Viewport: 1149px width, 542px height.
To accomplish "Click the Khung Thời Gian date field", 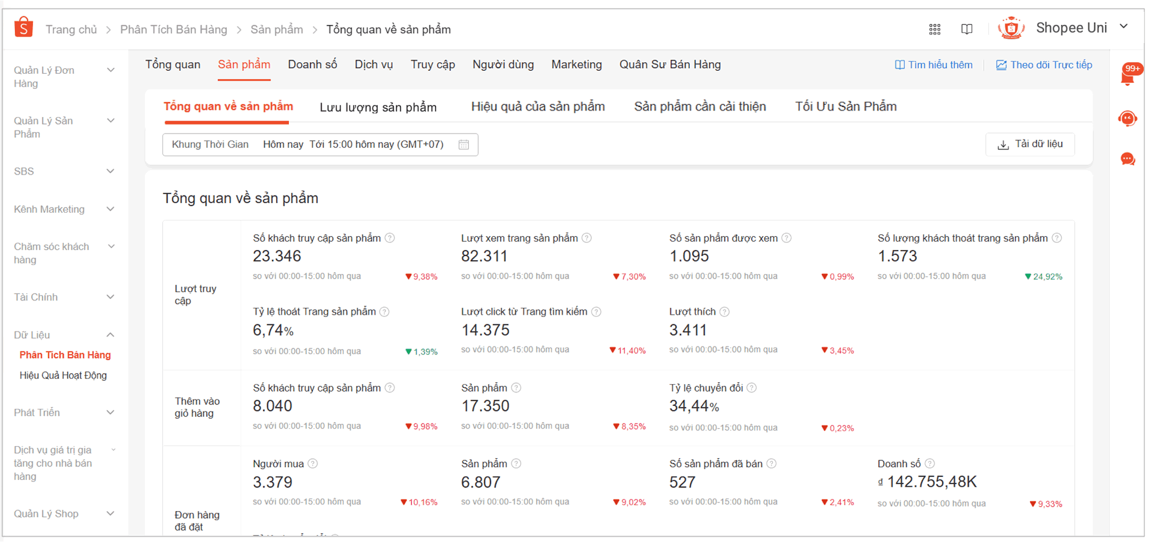I will pyautogui.click(x=319, y=145).
